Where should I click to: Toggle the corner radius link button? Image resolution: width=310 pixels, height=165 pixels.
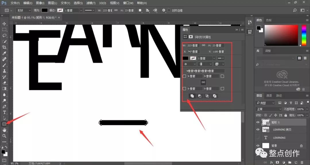click(x=203, y=82)
